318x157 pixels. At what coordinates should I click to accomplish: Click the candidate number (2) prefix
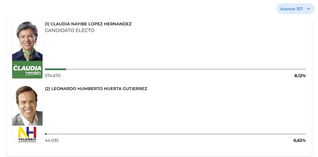47,89
